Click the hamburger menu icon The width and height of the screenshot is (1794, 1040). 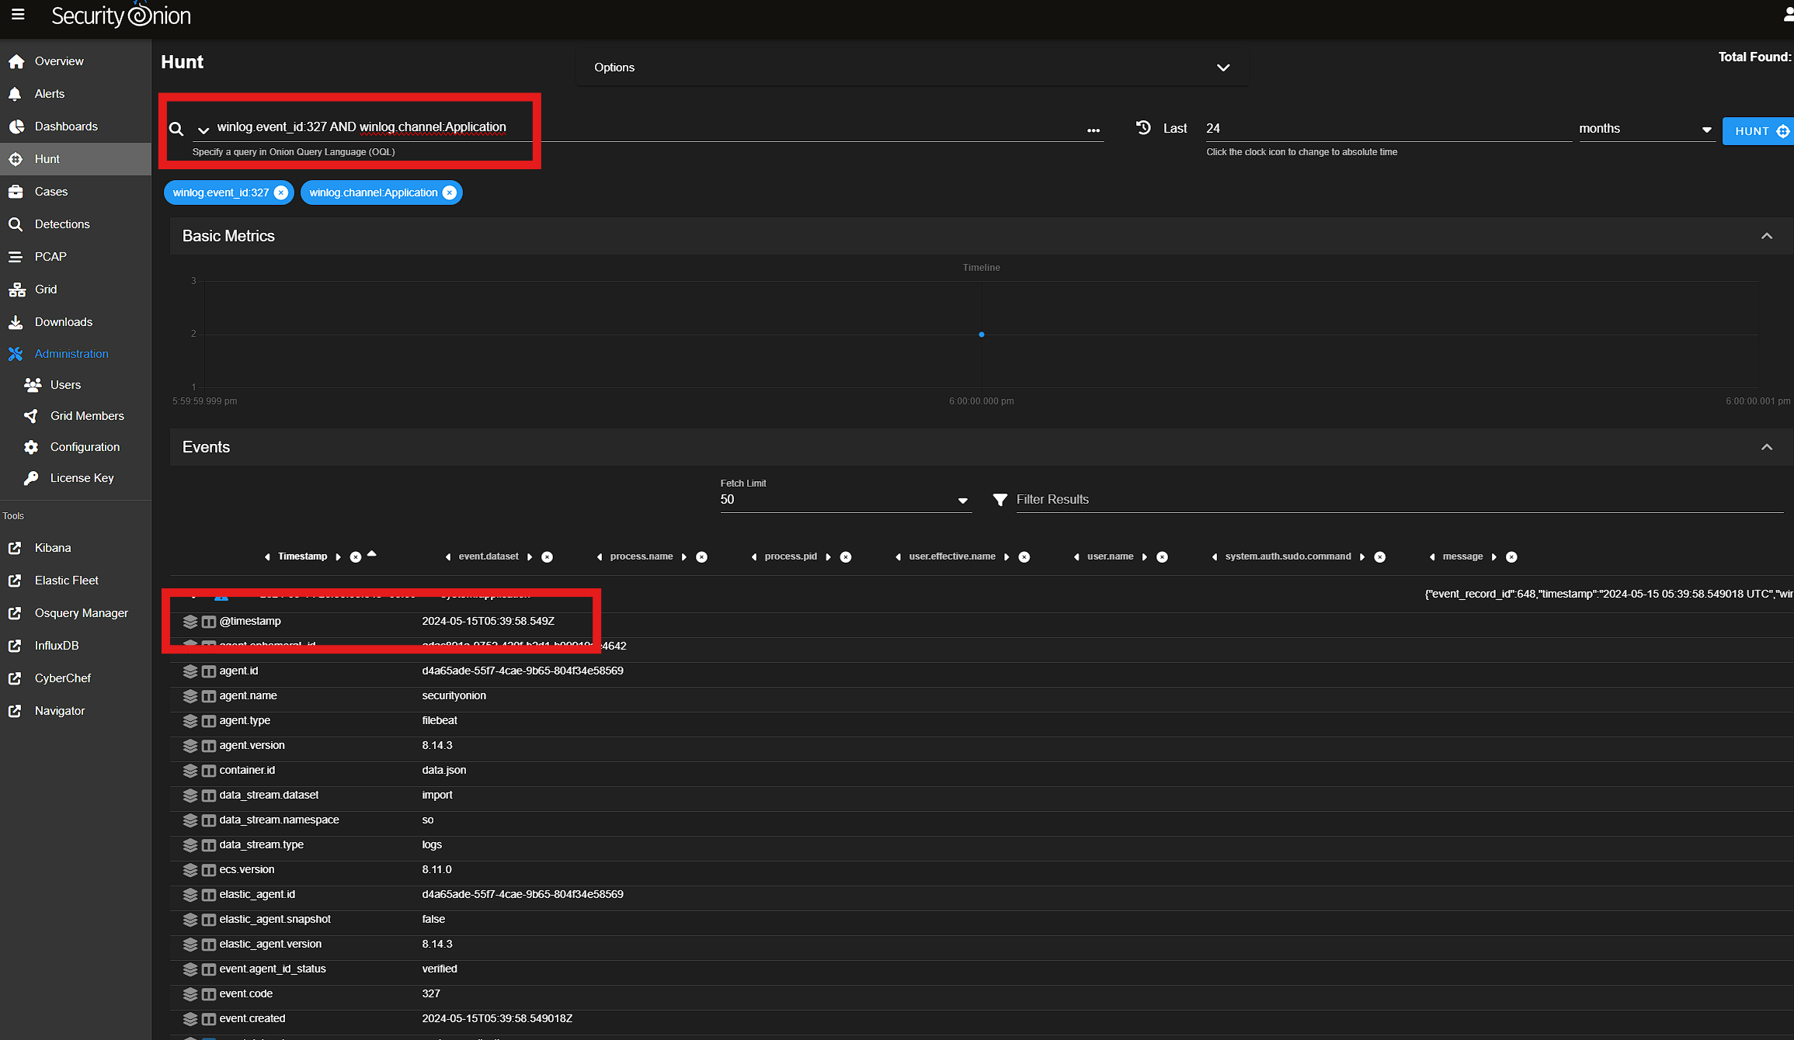tap(18, 15)
